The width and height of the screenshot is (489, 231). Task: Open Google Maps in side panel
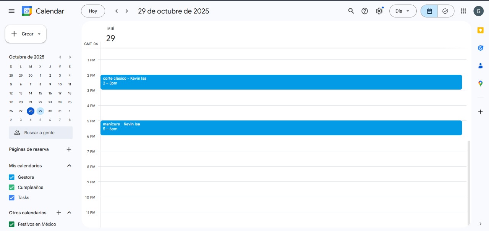coord(481,83)
